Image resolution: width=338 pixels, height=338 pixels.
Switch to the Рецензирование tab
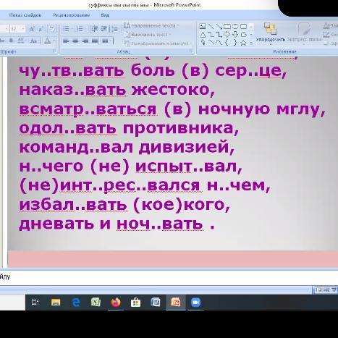pyautogui.click(x=72, y=15)
